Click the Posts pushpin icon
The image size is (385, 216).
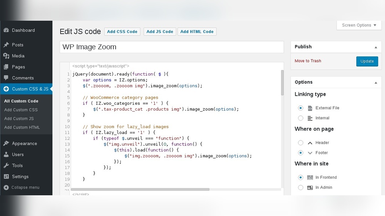point(6,45)
